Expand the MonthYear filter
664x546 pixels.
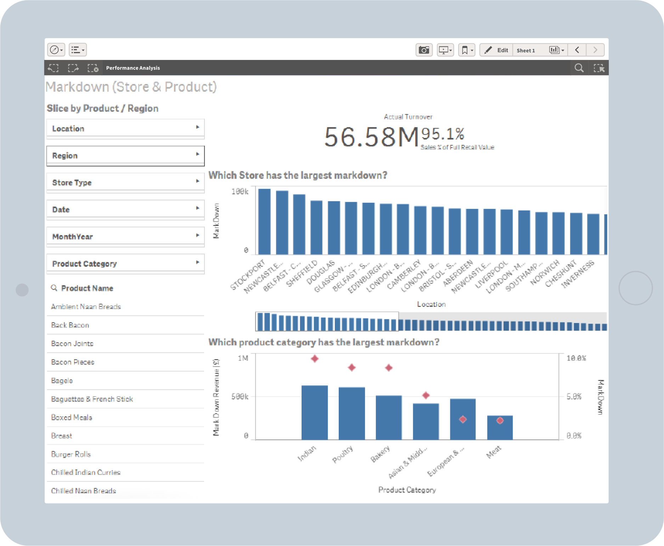125,236
